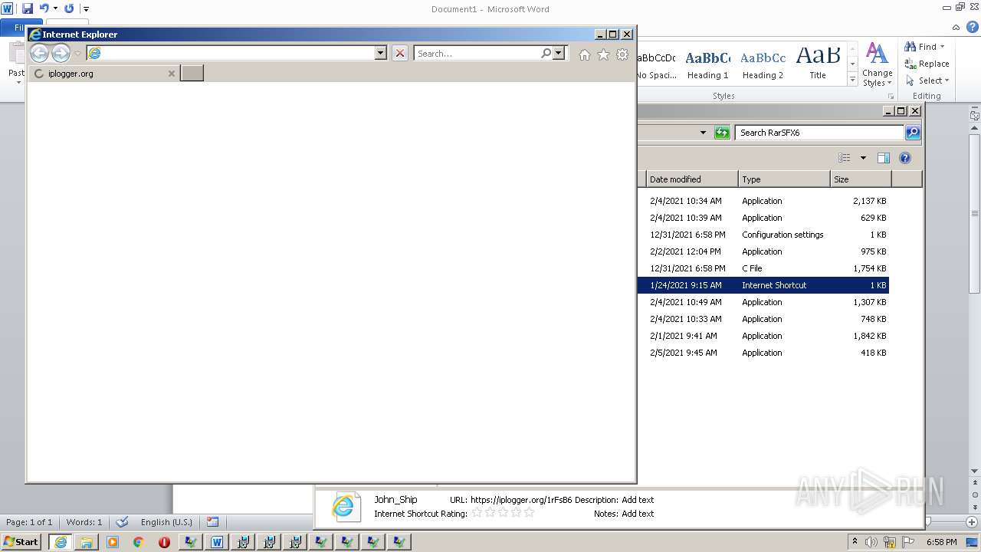
Task: Click the Explorer search magnifier button
Action: (x=912, y=133)
